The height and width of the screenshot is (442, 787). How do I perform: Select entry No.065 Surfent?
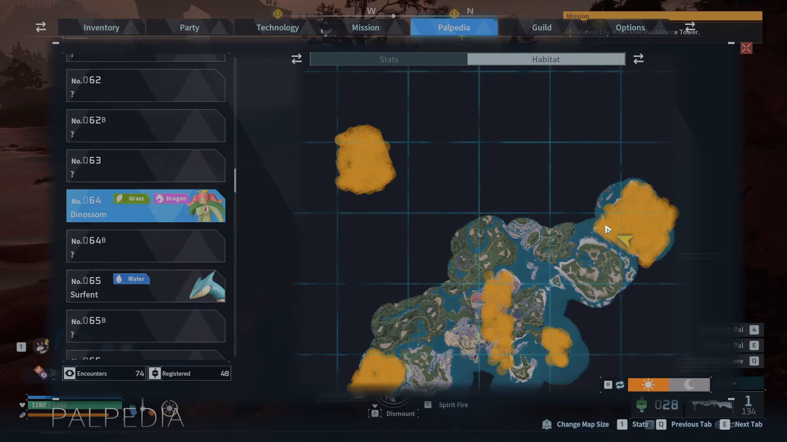coord(146,286)
